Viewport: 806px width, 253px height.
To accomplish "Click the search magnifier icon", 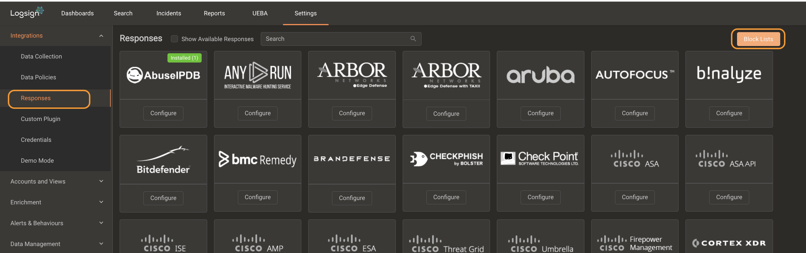I will pos(413,38).
